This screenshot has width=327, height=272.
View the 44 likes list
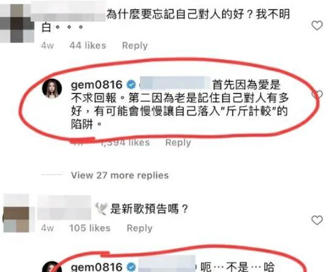point(88,45)
